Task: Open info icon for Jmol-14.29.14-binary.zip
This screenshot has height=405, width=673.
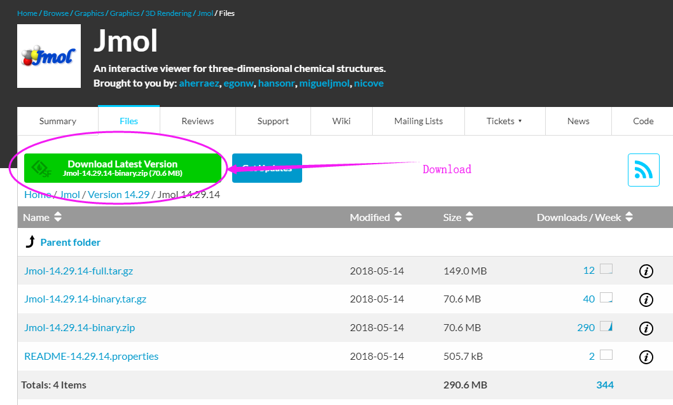Action: [646, 328]
